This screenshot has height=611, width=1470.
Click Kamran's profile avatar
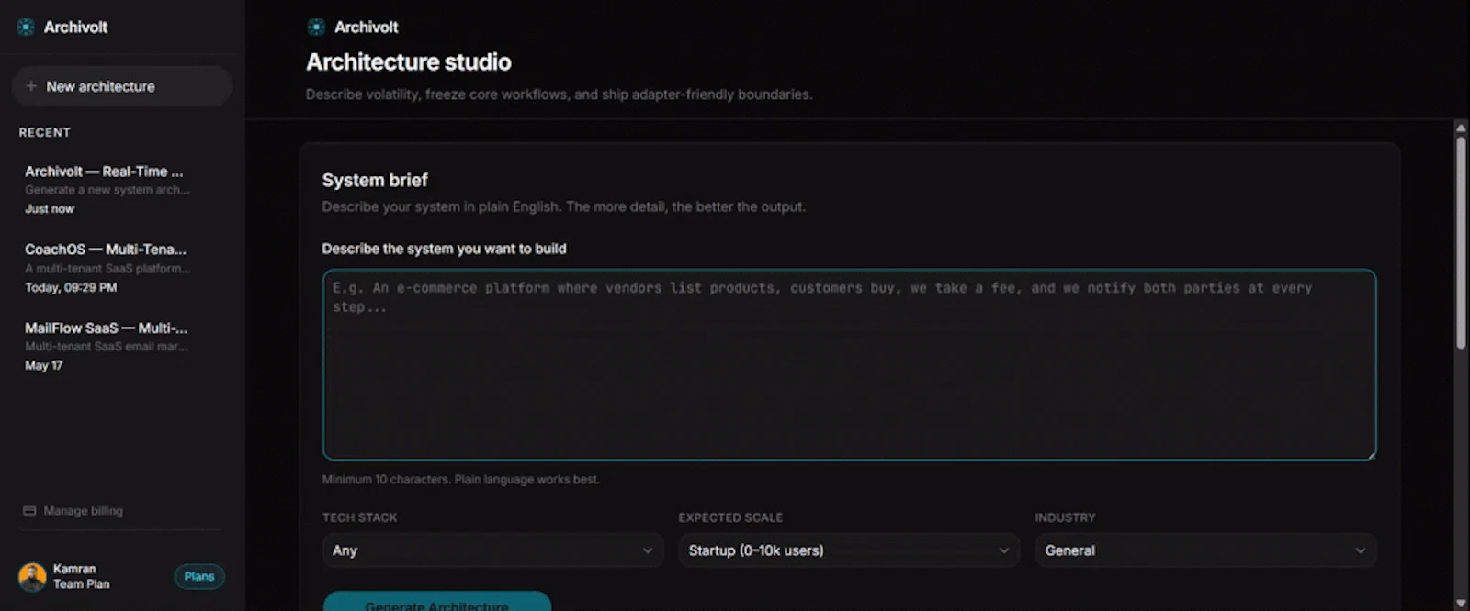32,577
